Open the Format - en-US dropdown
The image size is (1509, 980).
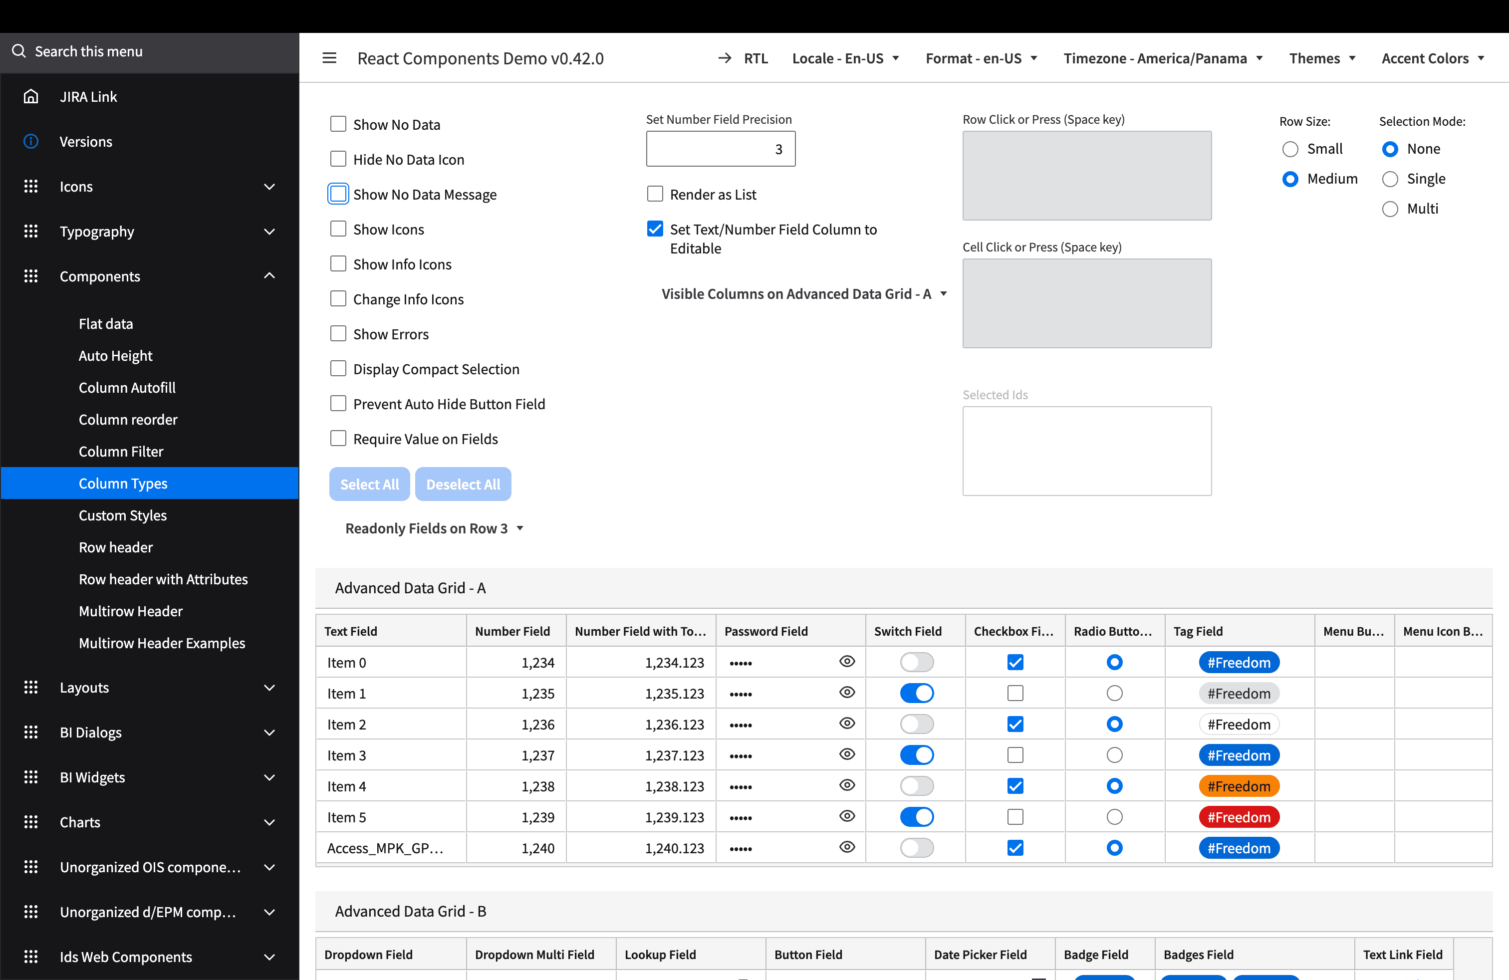[982, 58]
